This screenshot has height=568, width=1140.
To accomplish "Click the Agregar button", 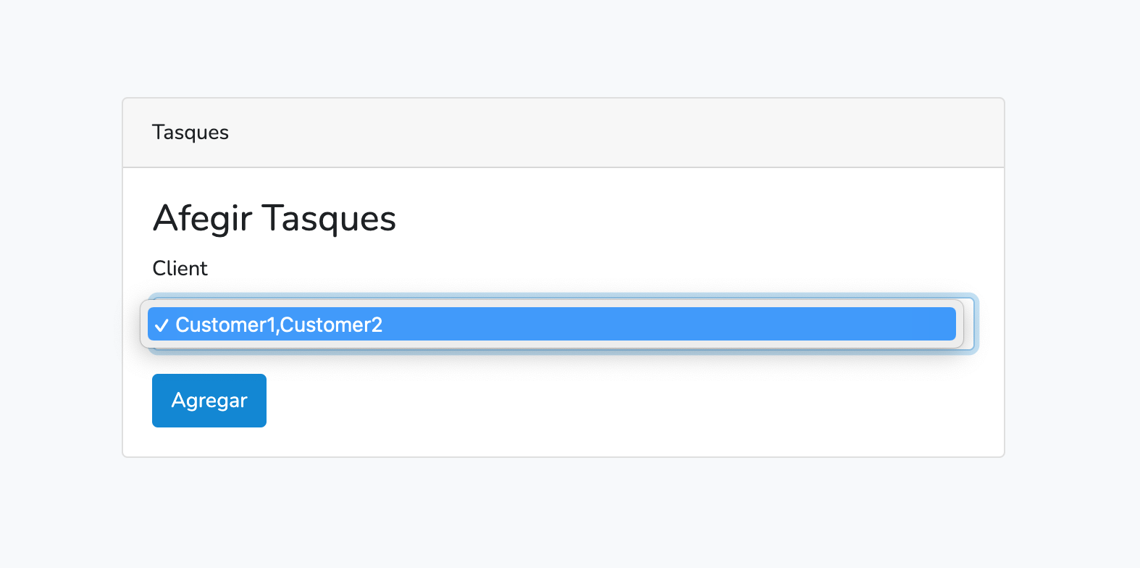I will coord(209,401).
